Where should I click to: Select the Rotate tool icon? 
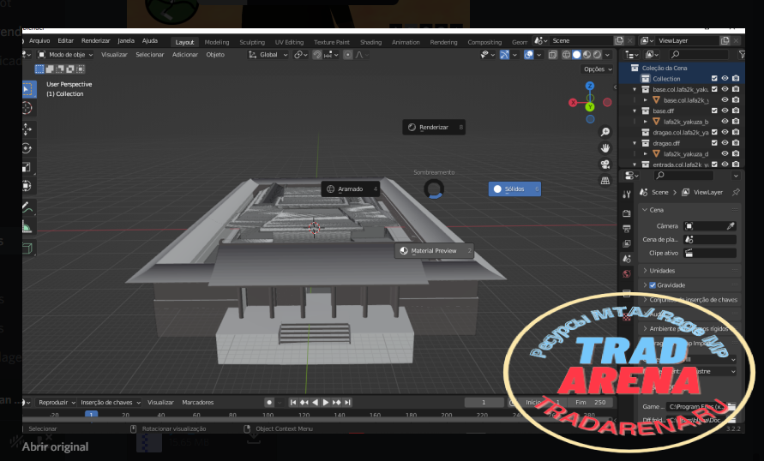27,148
